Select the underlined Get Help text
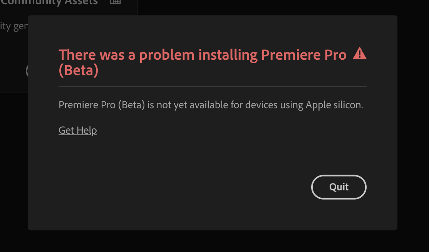This screenshot has width=429, height=252. click(77, 130)
